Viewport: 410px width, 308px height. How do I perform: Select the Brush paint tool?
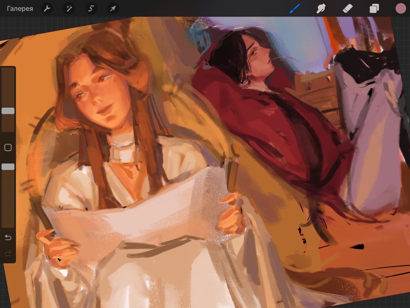(295, 9)
